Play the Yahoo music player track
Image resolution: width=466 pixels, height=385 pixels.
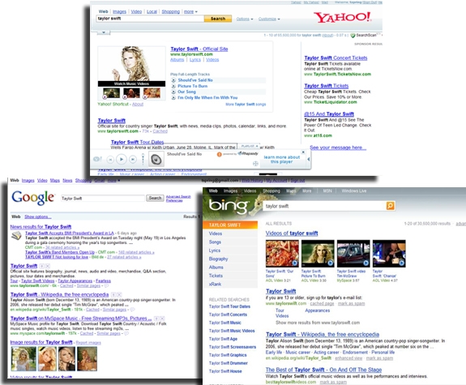(122, 160)
